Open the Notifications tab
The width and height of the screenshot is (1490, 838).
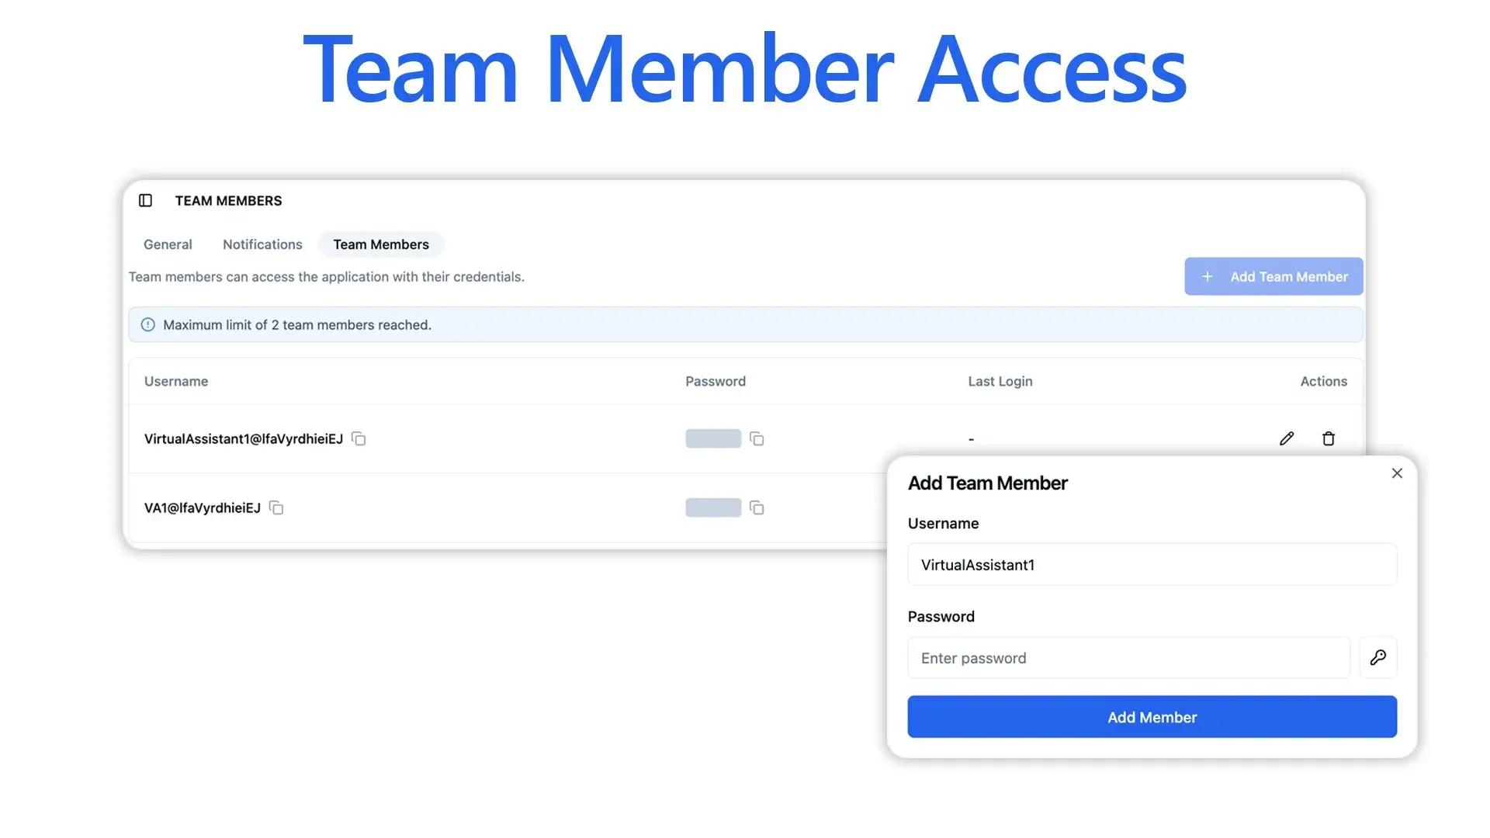click(262, 244)
